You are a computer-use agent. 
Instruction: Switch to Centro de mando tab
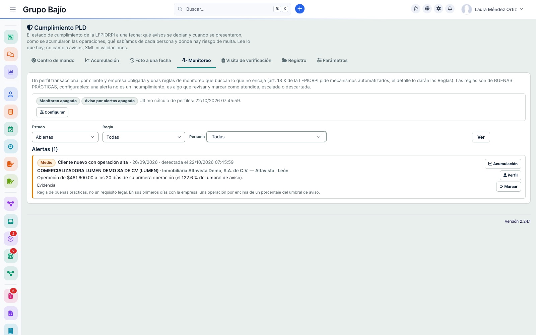pyautogui.click(x=53, y=60)
